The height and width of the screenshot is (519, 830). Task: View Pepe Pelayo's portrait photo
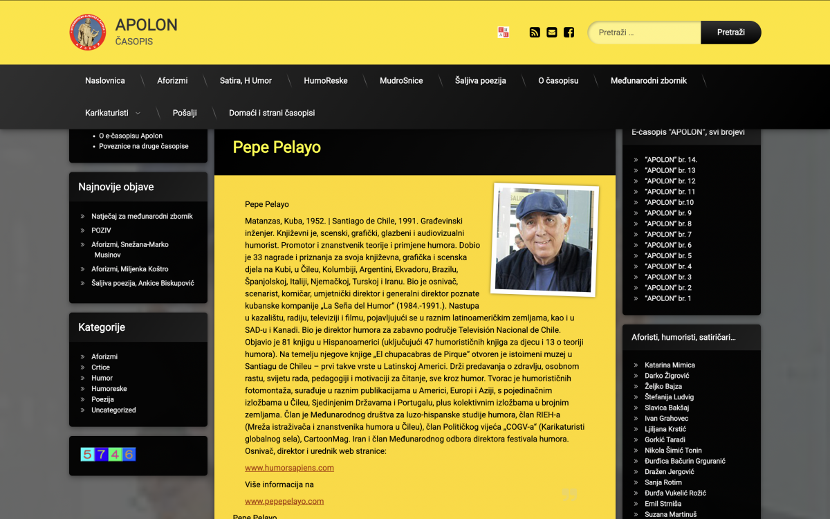tap(545, 239)
